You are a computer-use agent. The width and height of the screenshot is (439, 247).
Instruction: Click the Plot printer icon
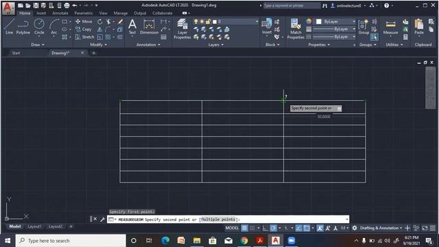67,5
